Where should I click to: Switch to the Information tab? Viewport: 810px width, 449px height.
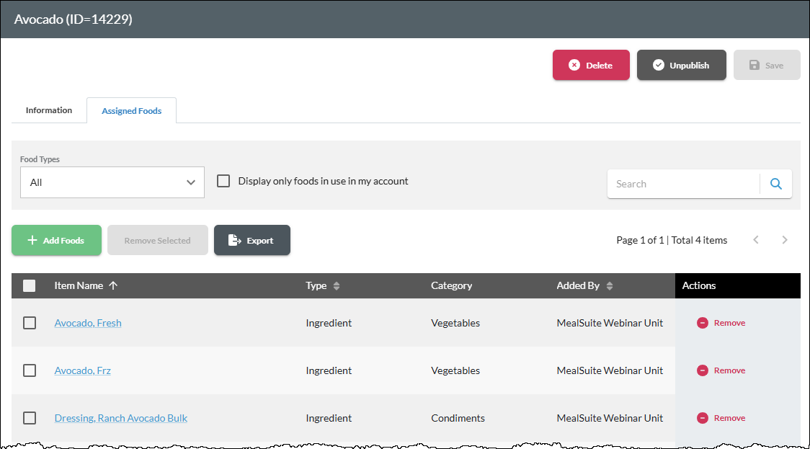[49, 110]
